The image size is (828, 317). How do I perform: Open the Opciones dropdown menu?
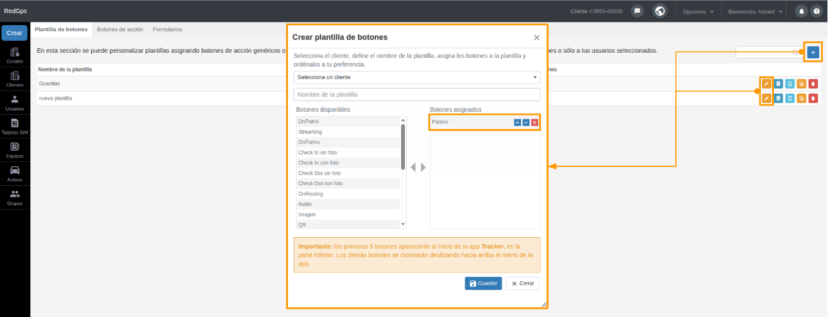coord(698,11)
